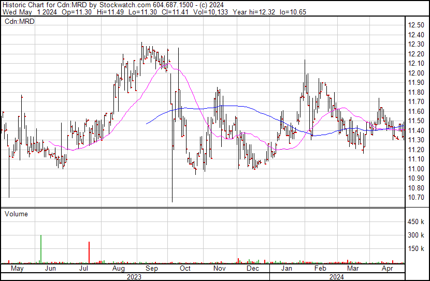Select the Aug month on the timeline
Screen dimensions: 430x281
[x=118, y=269]
